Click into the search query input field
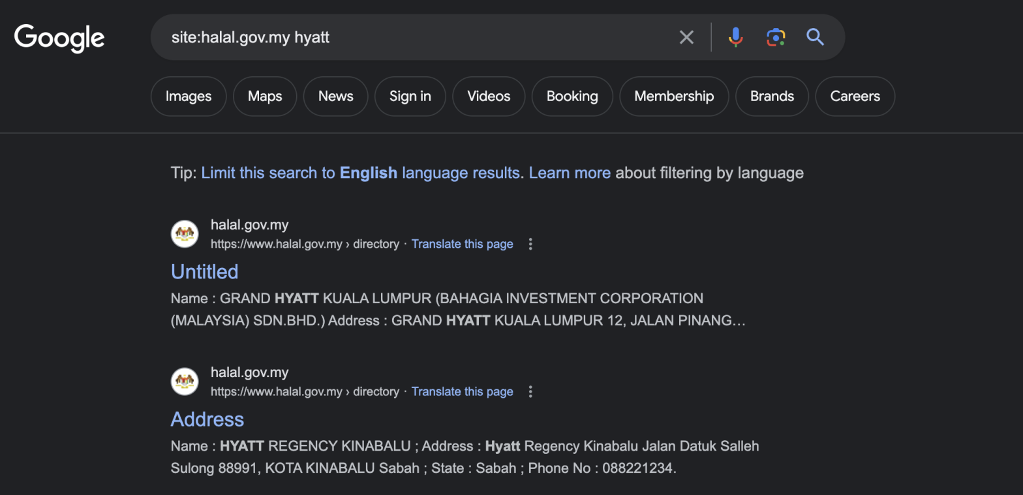Image resolution: width=1023 pixels, height=495 pixels. coord(418,37)
